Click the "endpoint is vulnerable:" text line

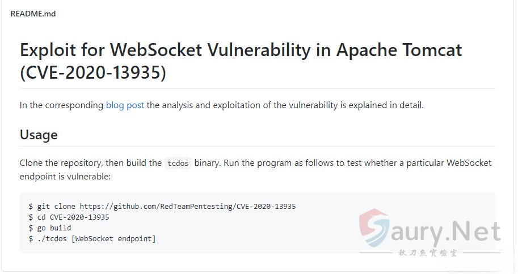coord(65,177)
